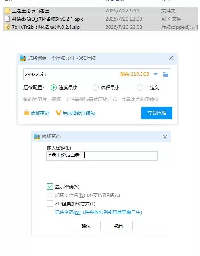Select the 上老王论坛当老王 folder icon

point(7,11)
